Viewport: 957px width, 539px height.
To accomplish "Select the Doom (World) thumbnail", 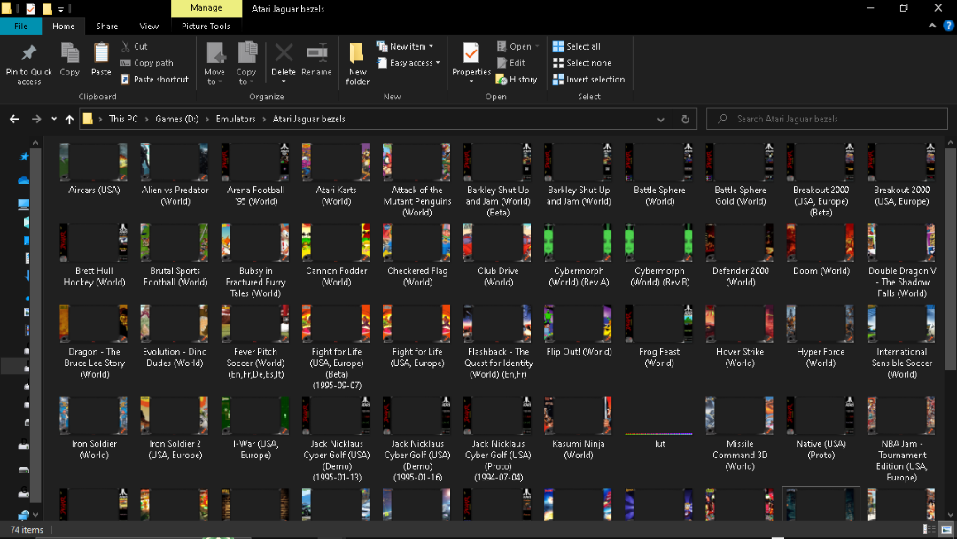I will coord(821,242).
